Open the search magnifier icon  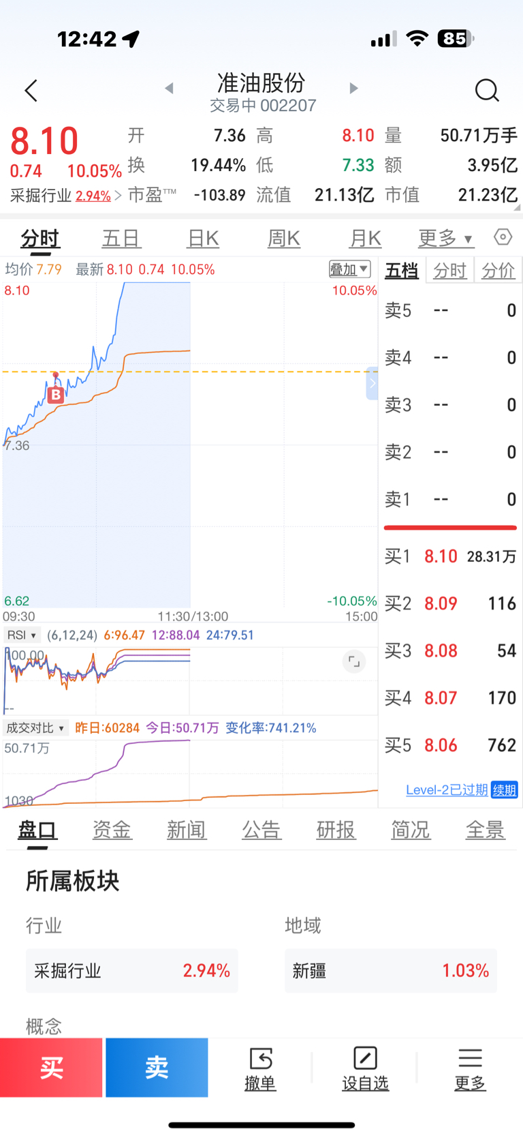(487, 90)
